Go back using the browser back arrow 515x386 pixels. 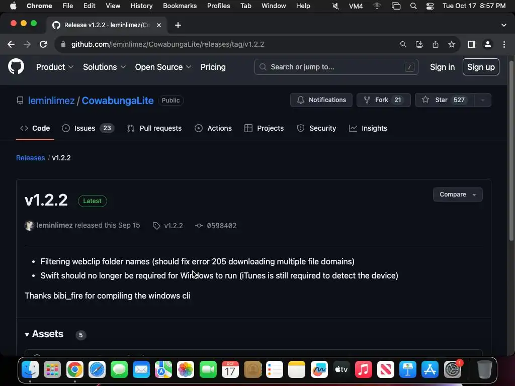[x=11, y=44]
